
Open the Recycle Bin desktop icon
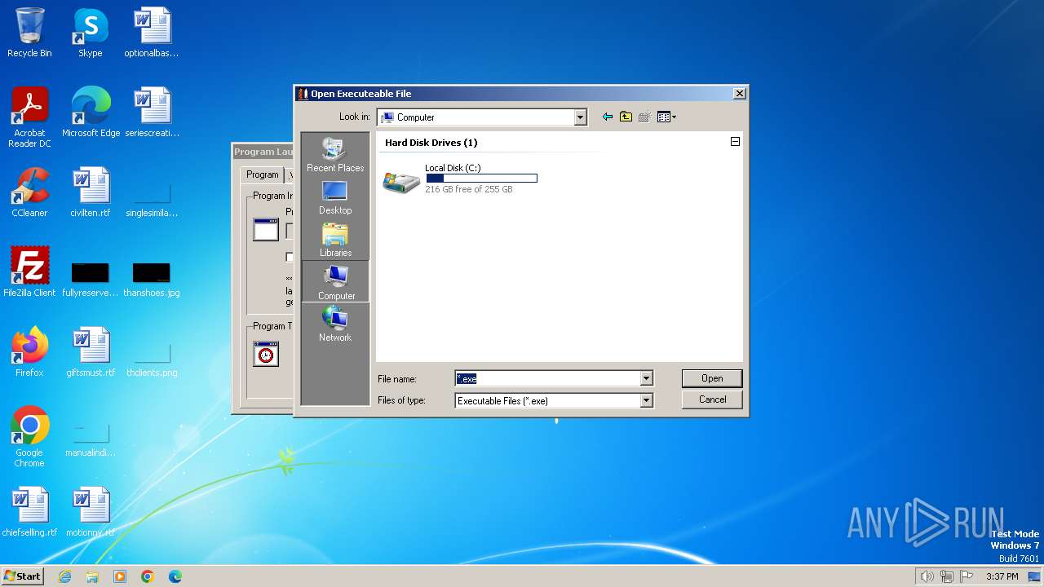29,33
